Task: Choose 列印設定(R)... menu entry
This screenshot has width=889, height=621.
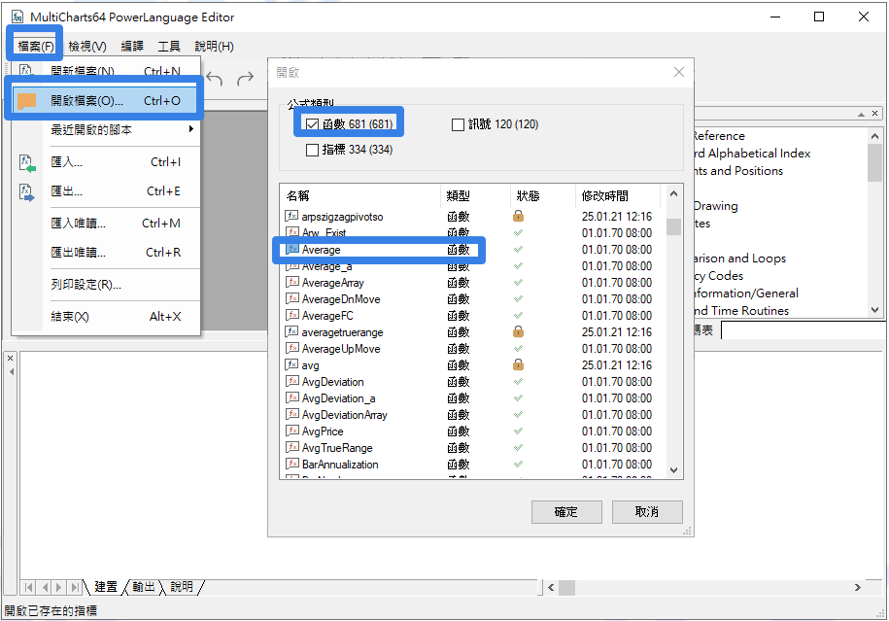Action: pyautogui.click(x=106, y=285)
